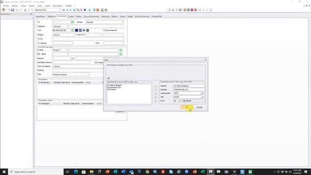311x175 pixels.
Task: Switch to the Budget tab
Action: tap(130, 16)
